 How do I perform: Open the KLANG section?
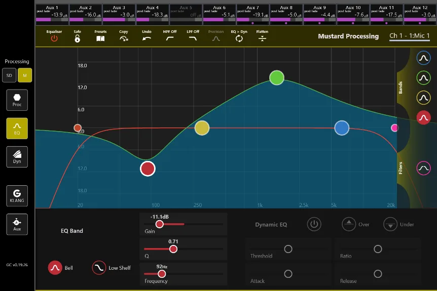click(x=17, y=196)
